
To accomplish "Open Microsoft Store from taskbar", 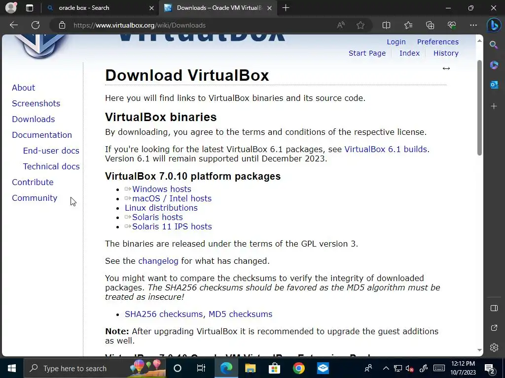I will tap(274, 368).
